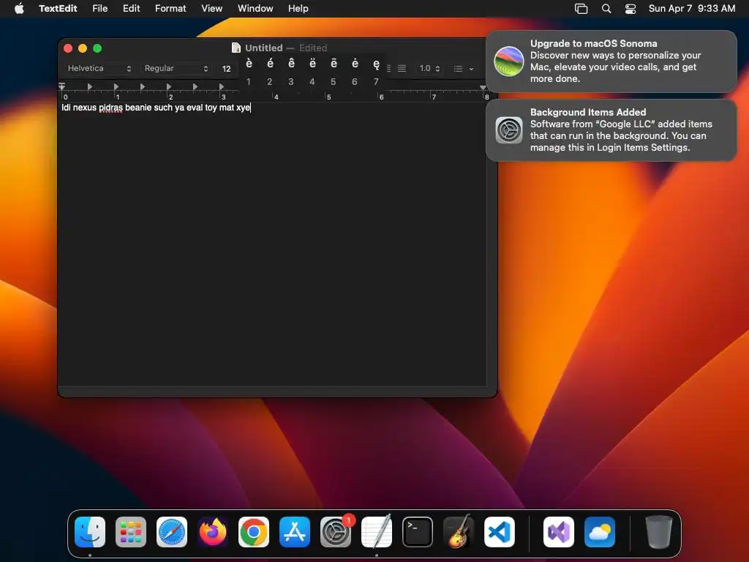Select the ė dot-above character
Viewport: 749px width, 562px height.
pos(355,64)
